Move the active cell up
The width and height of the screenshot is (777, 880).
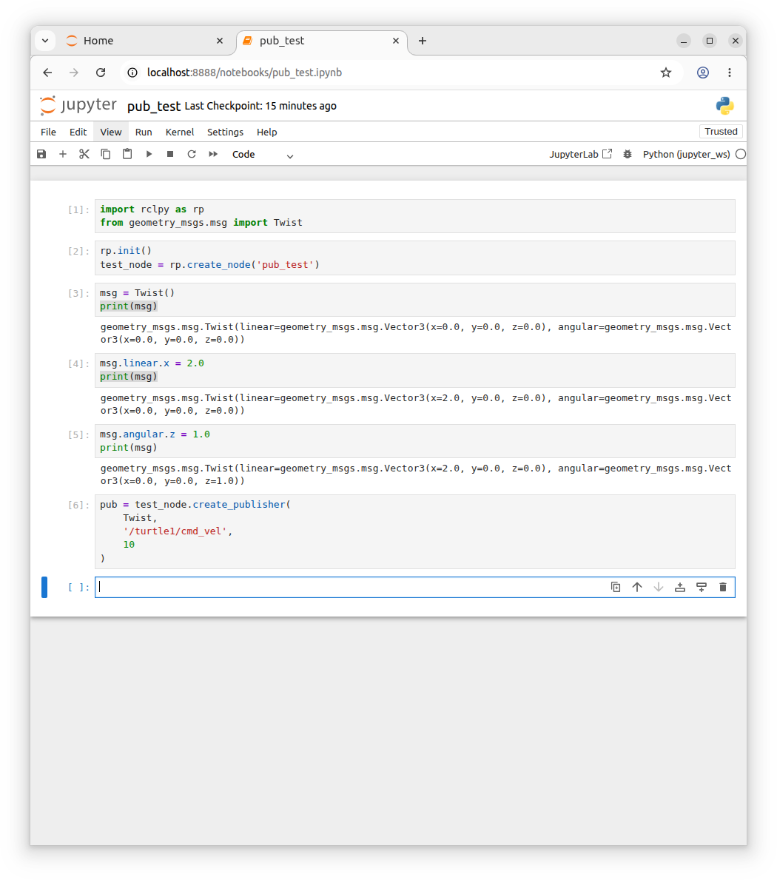636,587
